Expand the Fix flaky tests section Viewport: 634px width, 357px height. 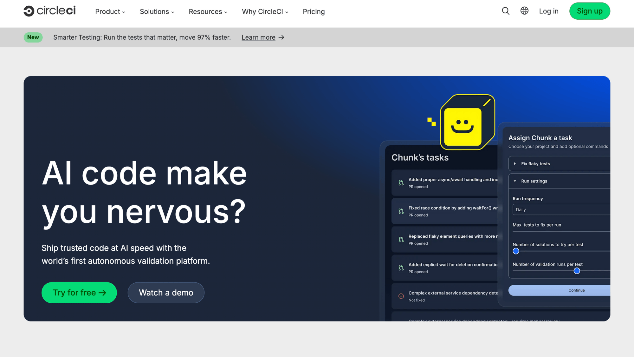[535, 164]
